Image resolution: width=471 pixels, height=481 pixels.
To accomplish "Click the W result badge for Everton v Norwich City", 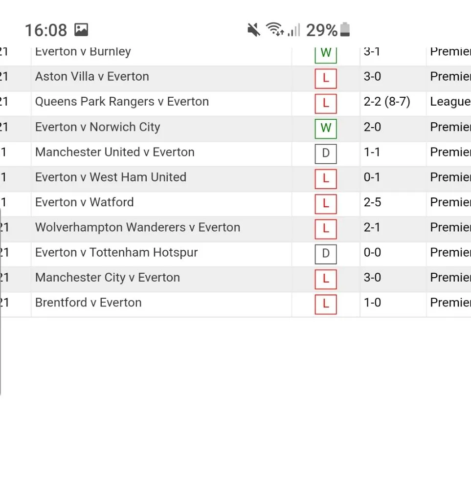I will click(x=326, y=128).
